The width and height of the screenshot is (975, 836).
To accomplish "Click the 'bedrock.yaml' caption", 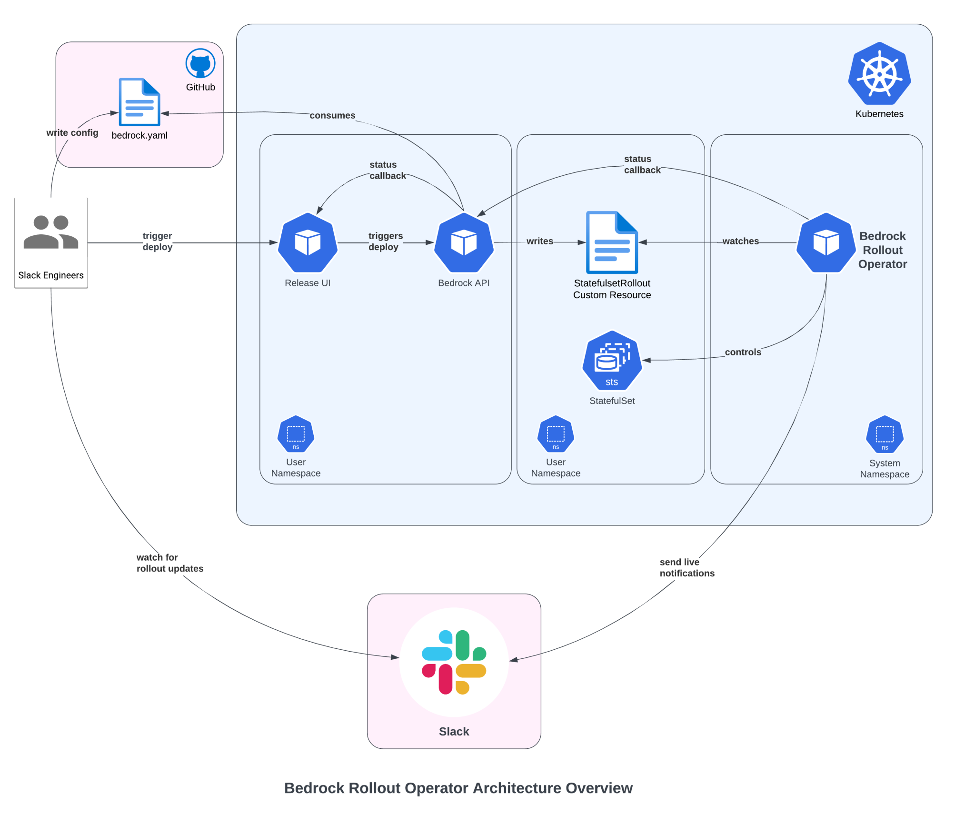I will pos(139,135).
